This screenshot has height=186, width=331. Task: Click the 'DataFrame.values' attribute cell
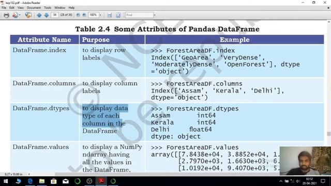coord(41,147)
